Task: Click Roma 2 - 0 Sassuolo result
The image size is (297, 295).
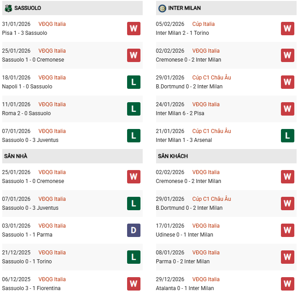Action: (26, 113)
